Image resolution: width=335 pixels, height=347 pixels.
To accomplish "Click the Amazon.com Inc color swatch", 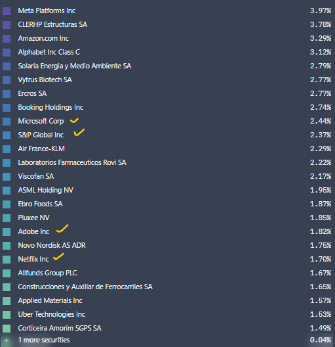I will click(7, 38).
